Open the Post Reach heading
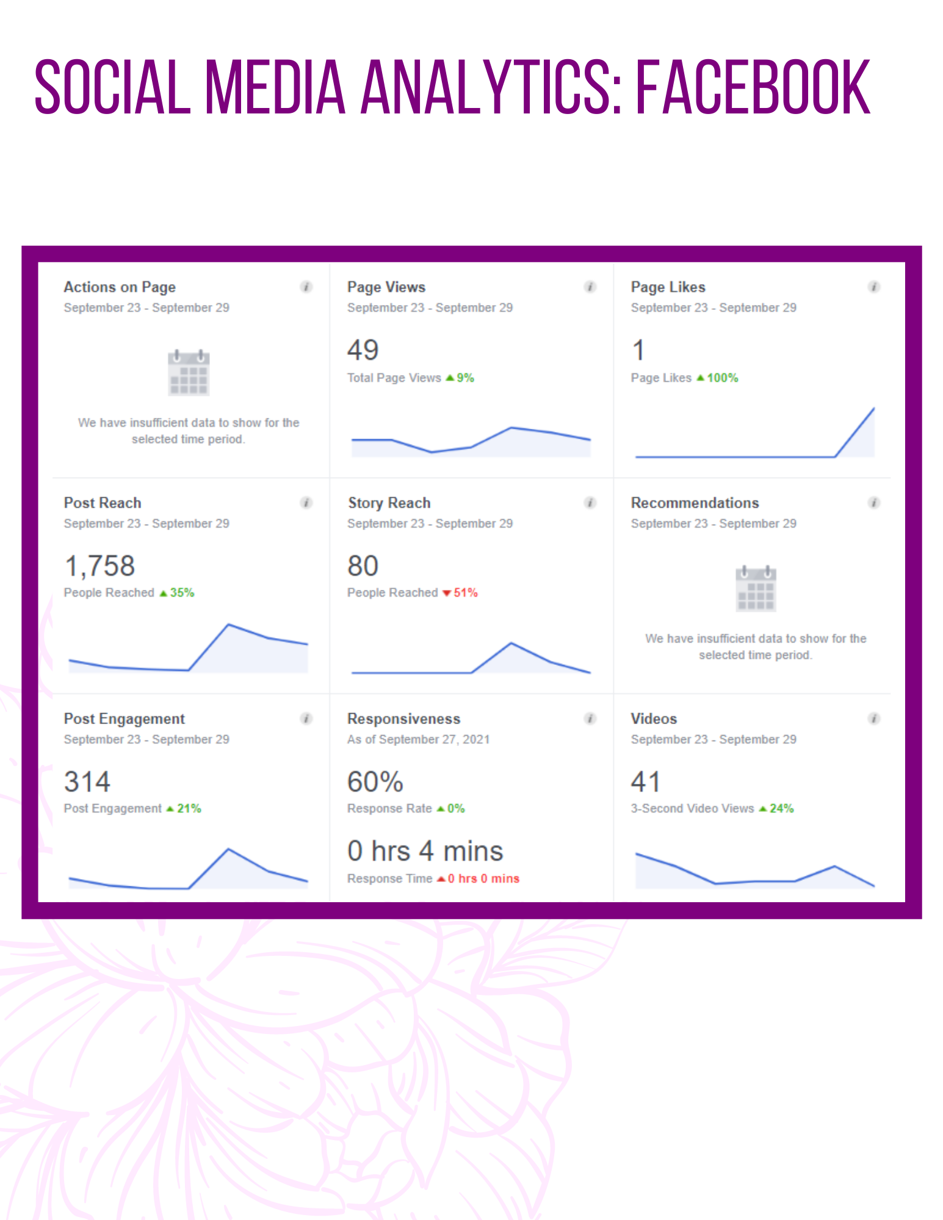Viewport: 943px width, 1220px height. [x=103, y=503]
